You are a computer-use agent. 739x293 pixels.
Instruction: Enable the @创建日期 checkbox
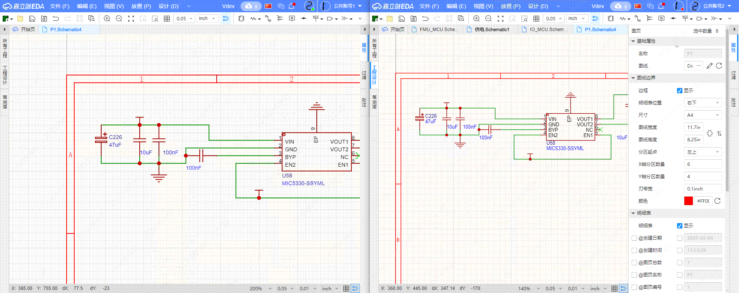(x=634, y=238)
